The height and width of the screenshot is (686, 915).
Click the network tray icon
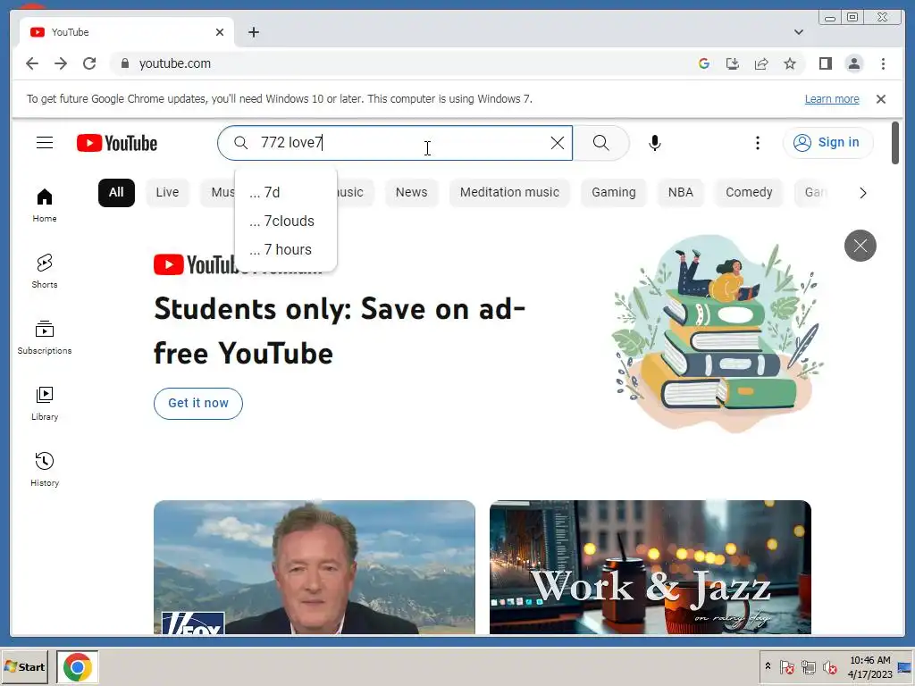click(808, 666)
